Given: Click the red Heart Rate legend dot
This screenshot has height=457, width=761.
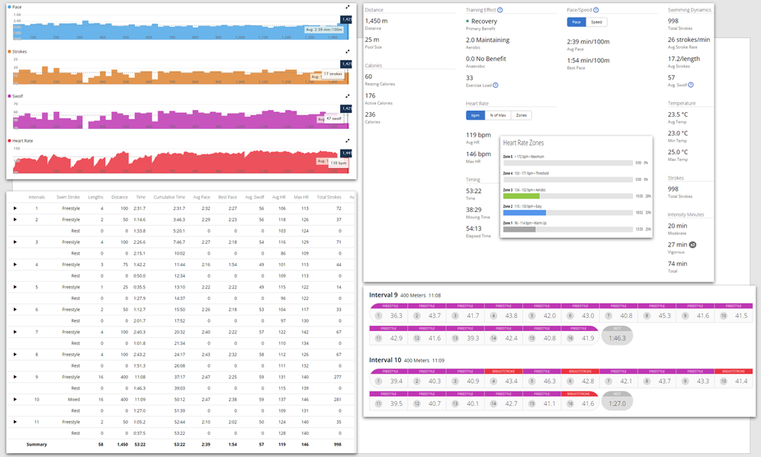Looking at the screenshot, I should click(x=9, y=141).
